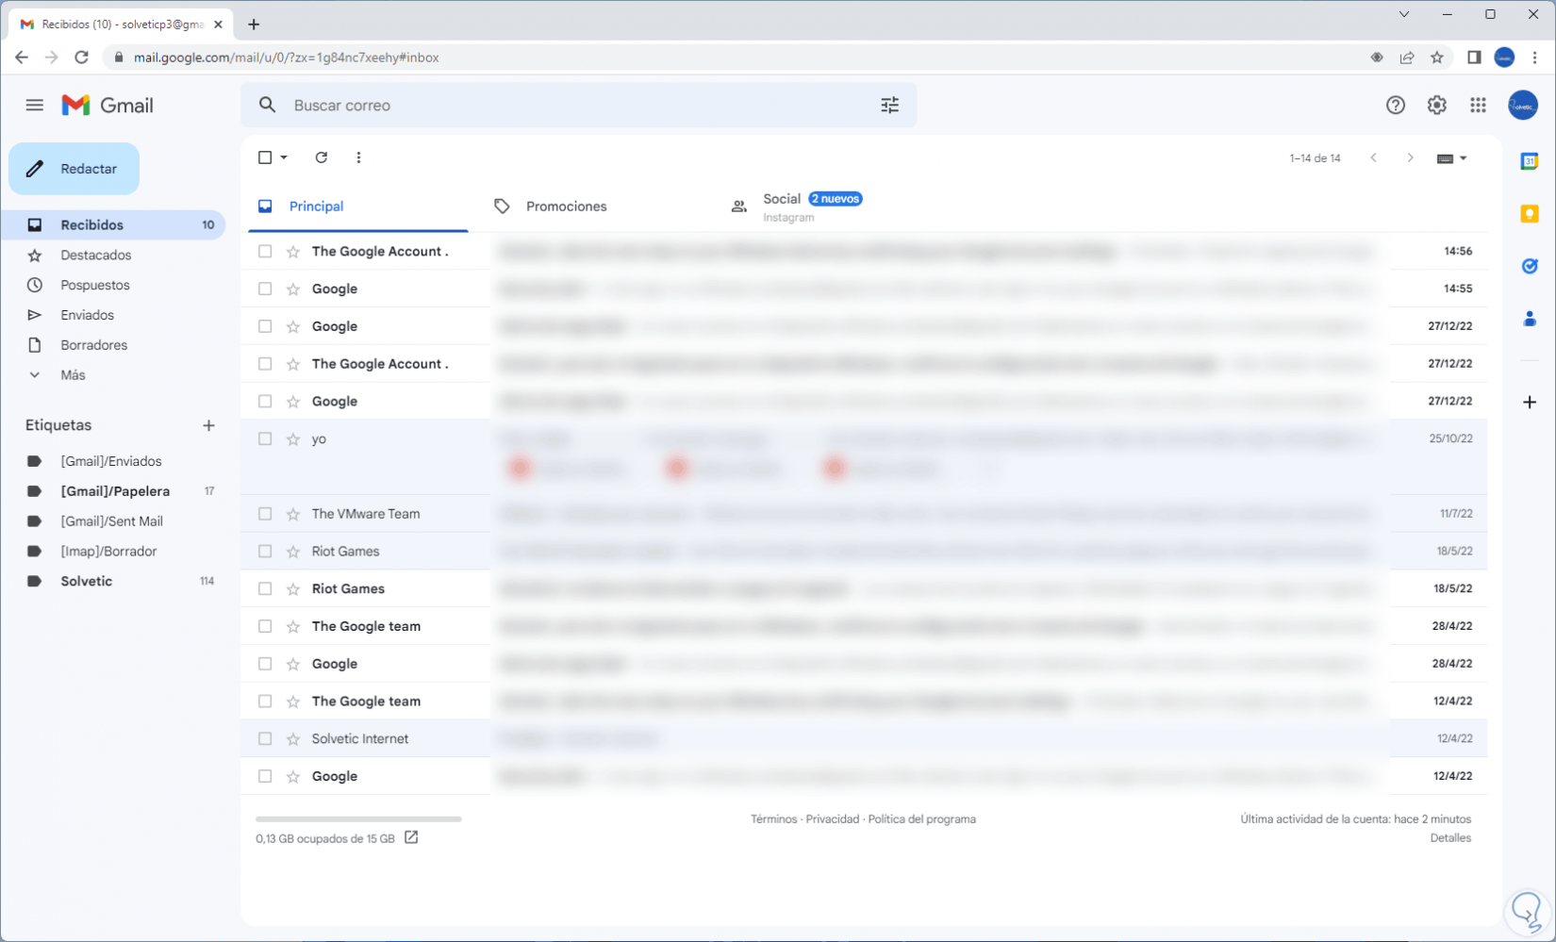
Task: Click the Chrome profile avatar
Action: point(1504,58)
